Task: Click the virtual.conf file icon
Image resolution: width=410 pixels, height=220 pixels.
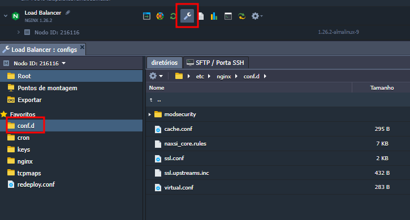Action: point(158,188)
